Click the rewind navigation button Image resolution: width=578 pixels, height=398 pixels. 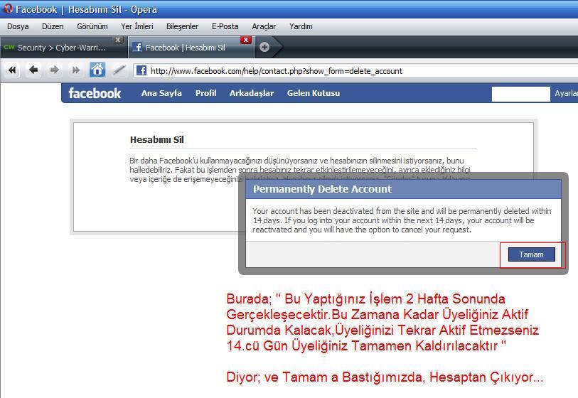click(x=11, y=70)
